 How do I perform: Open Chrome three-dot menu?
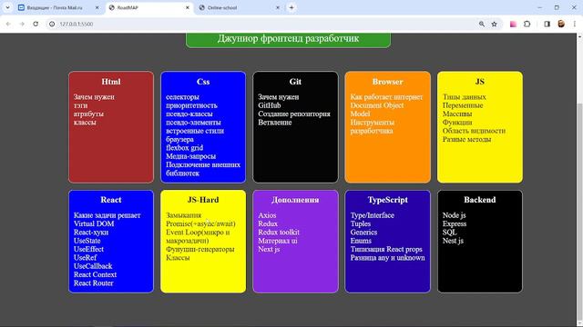click(x=575, y=24)
